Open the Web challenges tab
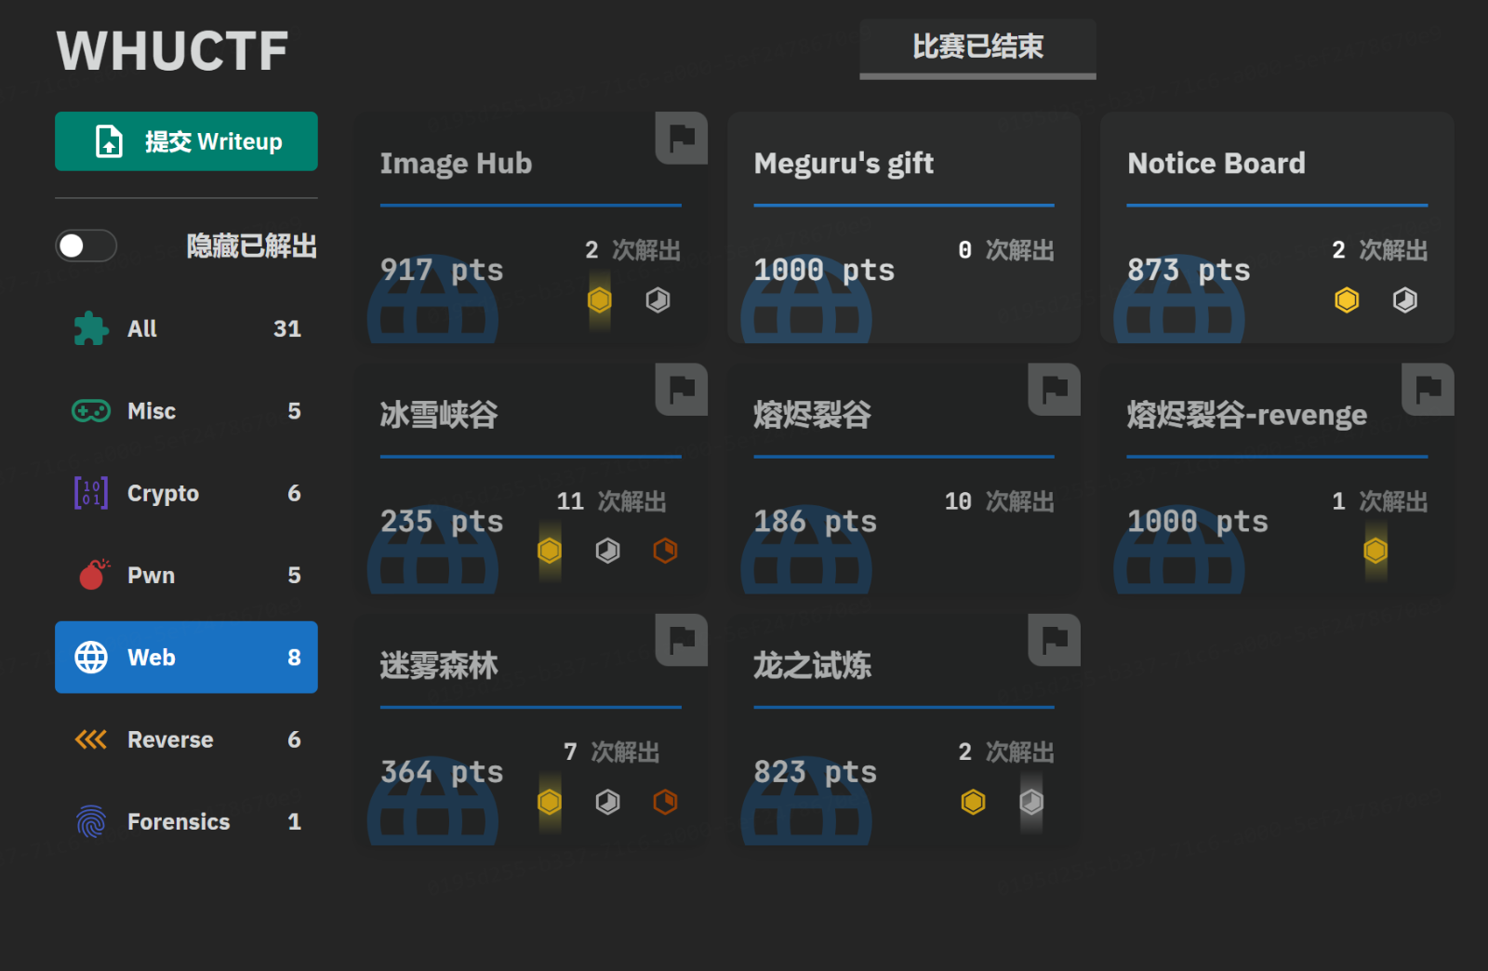Image resolution: width=1488 pixels, height=971 pixels. tap(186, 657)
